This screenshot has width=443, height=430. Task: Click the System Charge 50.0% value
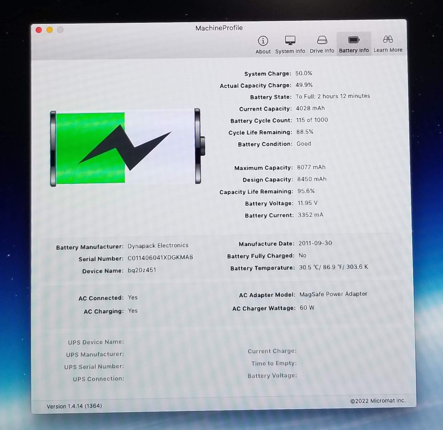[303, 73]
